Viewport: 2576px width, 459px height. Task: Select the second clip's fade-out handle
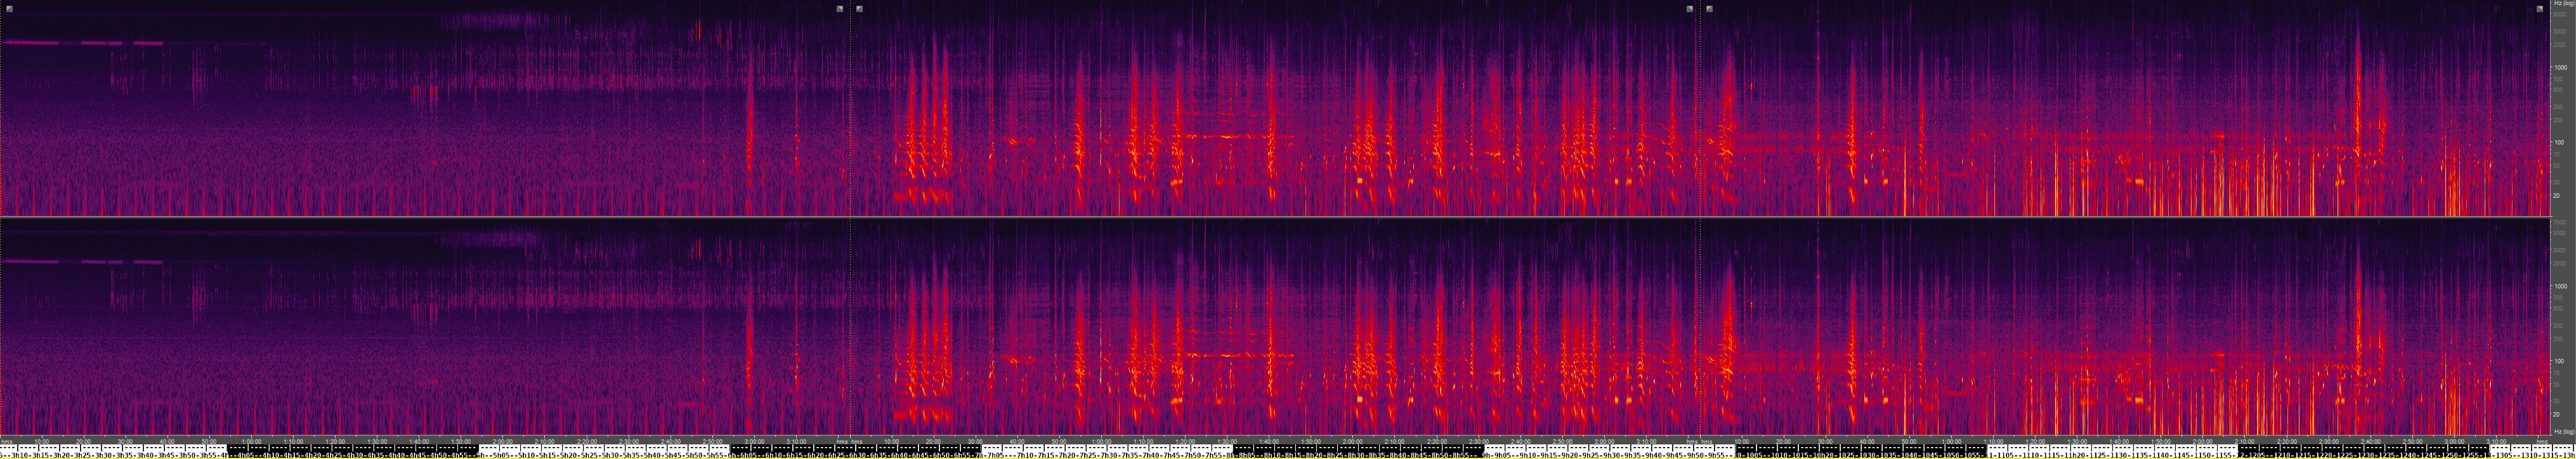[x=1690, y=9]
